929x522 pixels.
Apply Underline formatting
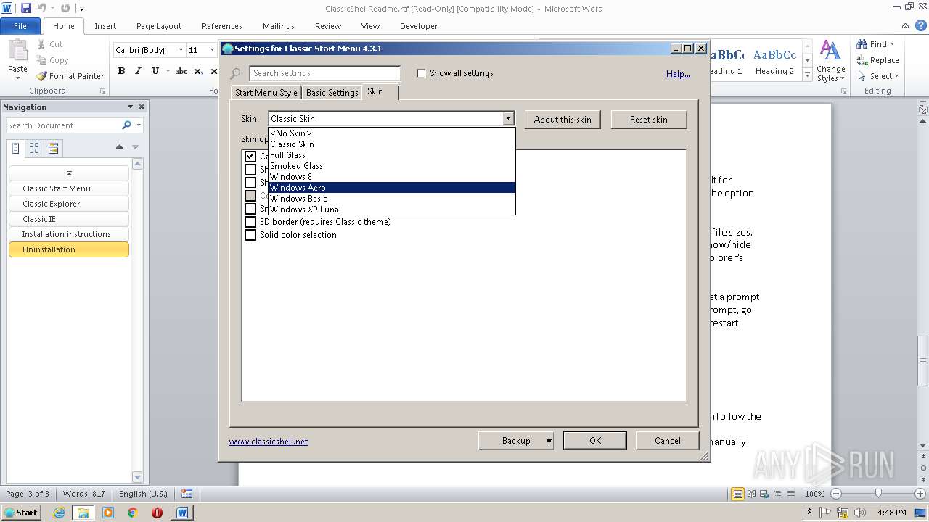click(155, 71)
